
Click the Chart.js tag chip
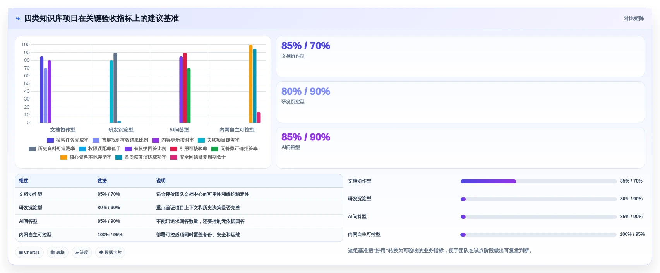29,253
